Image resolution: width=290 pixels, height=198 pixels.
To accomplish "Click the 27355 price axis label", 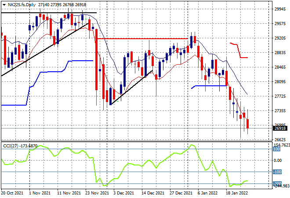I will pyautogui.click(x=280, y=111).
